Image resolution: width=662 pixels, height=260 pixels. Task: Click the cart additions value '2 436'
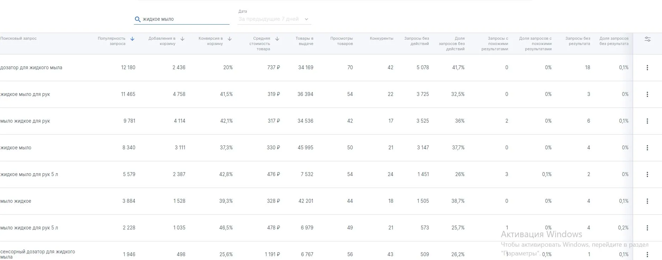click(x=179, y=67)
